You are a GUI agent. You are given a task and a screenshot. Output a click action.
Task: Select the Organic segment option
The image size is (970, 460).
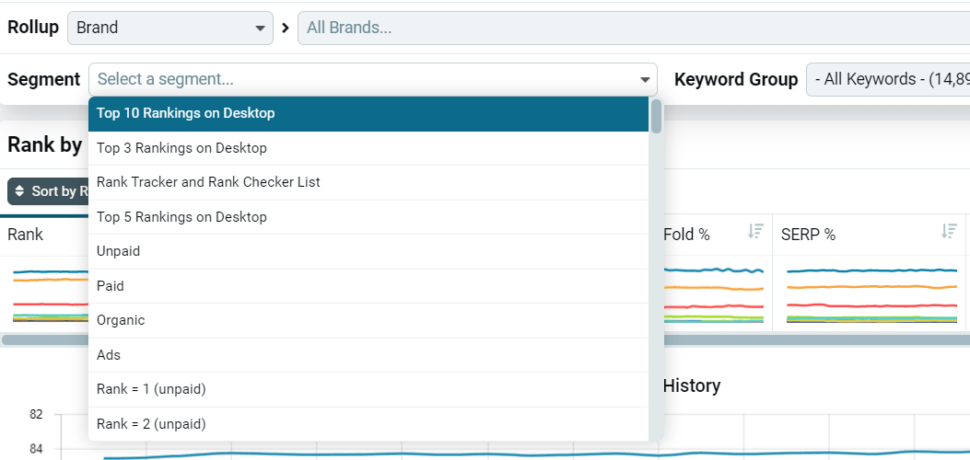point(368,320)
